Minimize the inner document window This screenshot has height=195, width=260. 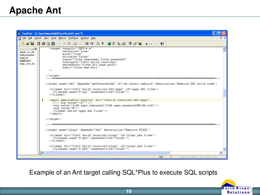pos(217,38)
